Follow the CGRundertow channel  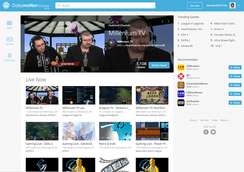(235, 94)
